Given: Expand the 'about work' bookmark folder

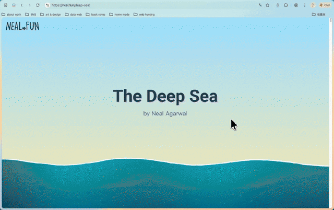Looking at the screenshot, I should tap(11, 15).
